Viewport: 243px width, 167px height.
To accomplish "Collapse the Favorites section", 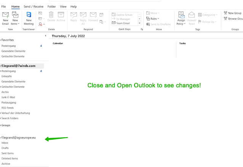I will click(1, 40).
